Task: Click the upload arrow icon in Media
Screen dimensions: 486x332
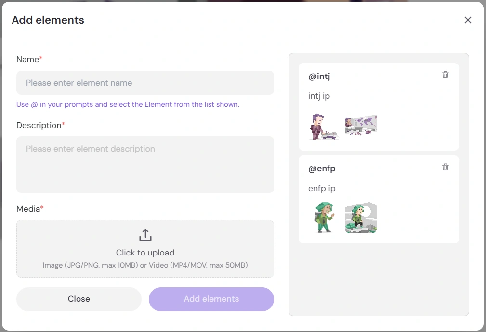Action: [x=145, y=235]
